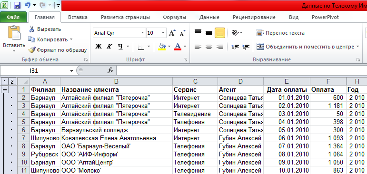Image resolution: width=367 pixels, height=174 pixels.
Task: Click the Name Box showing I31
Action: click(x=34, y=71)
